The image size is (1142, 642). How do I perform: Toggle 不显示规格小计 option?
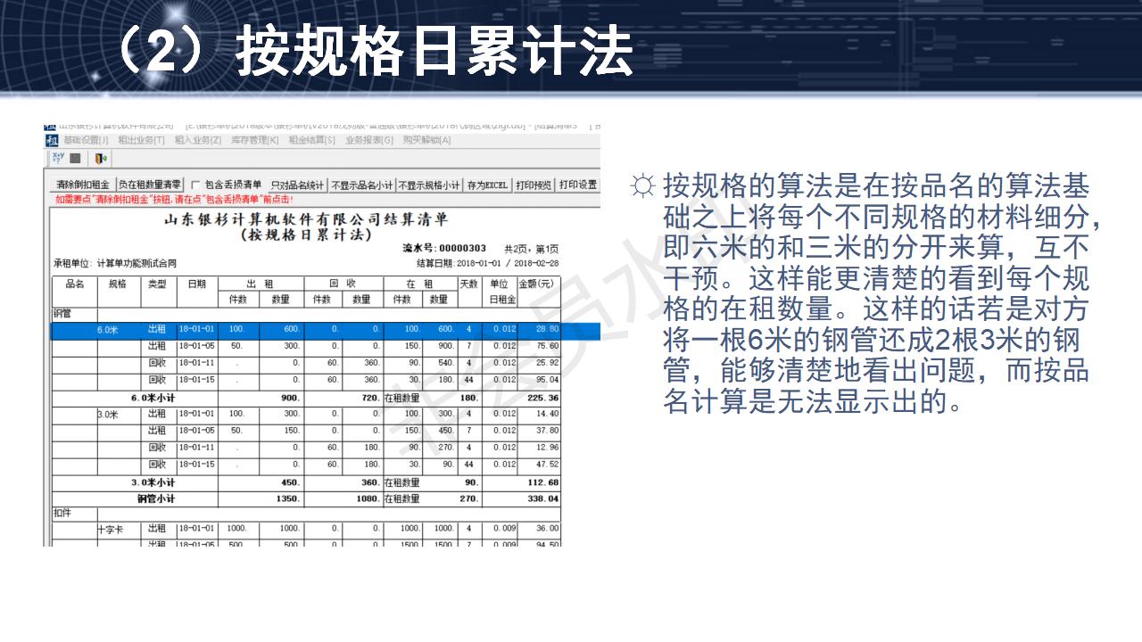[x=428, y=182]
